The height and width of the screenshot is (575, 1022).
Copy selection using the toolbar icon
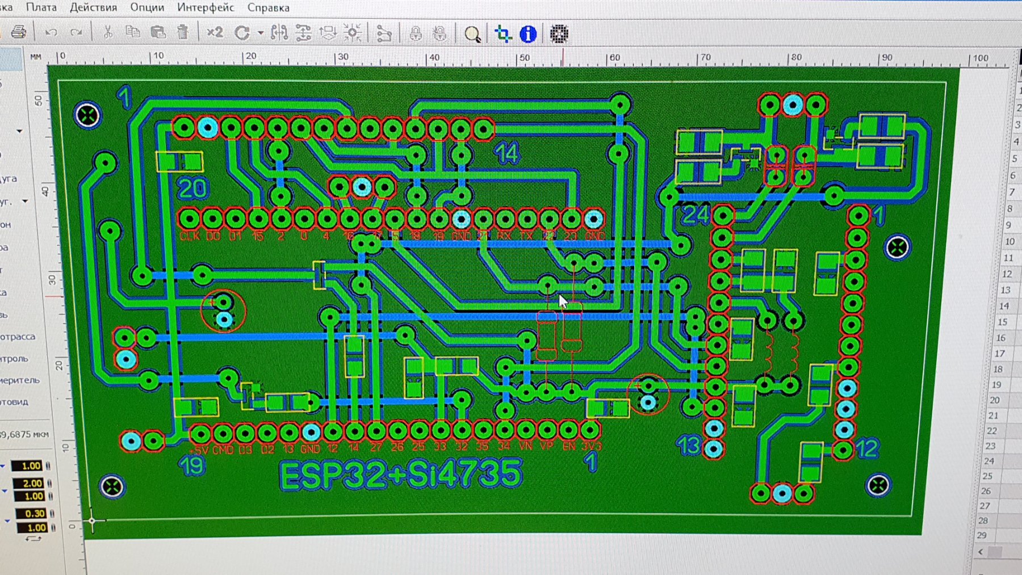coord(133,32)
